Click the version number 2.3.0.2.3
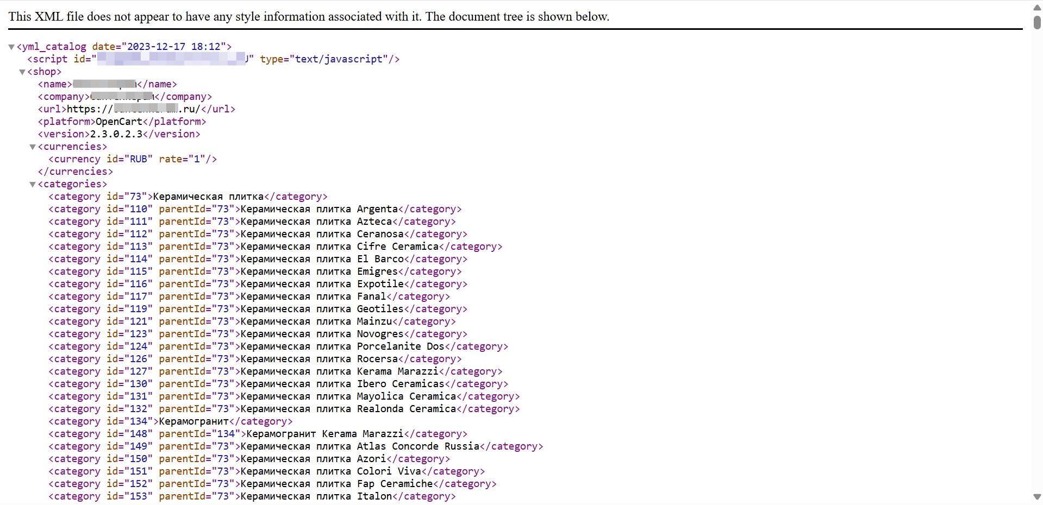 (116, 134)
